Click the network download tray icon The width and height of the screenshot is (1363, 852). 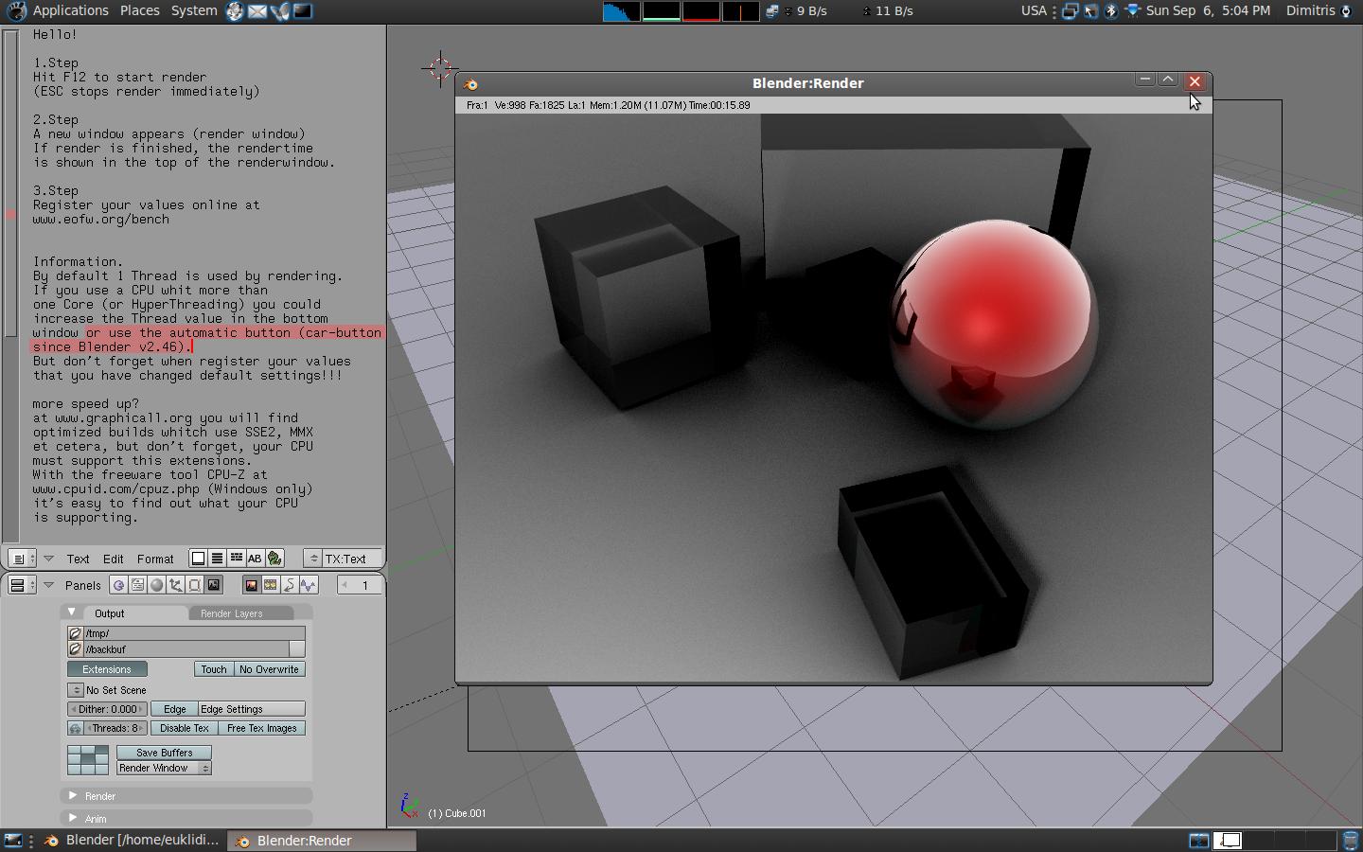coord(1132,11)
